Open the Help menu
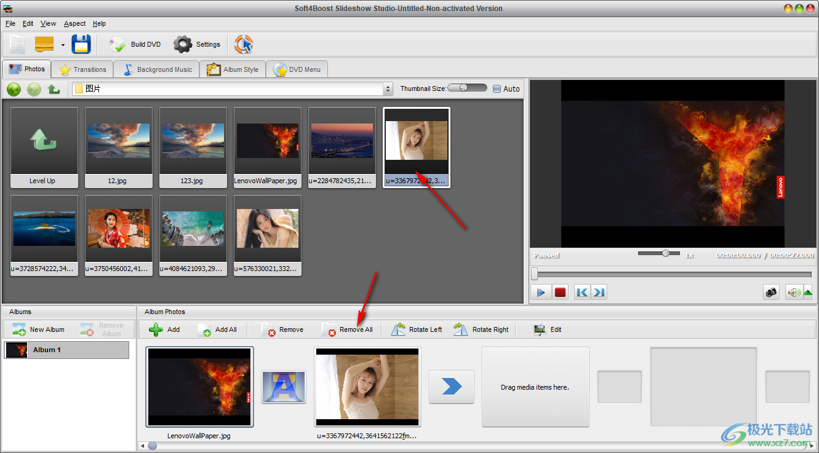Screen dimensions: 819x453 click(x=100, y=23)
